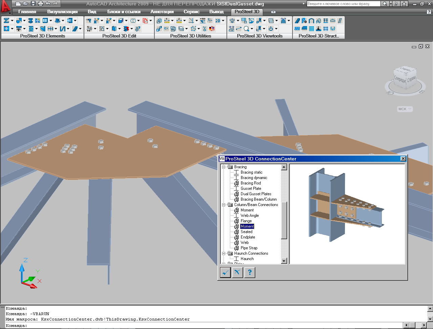This screenshot has height=329, width=433.
Task: Print the drawing using the printer icon
Action: point(40,4)
